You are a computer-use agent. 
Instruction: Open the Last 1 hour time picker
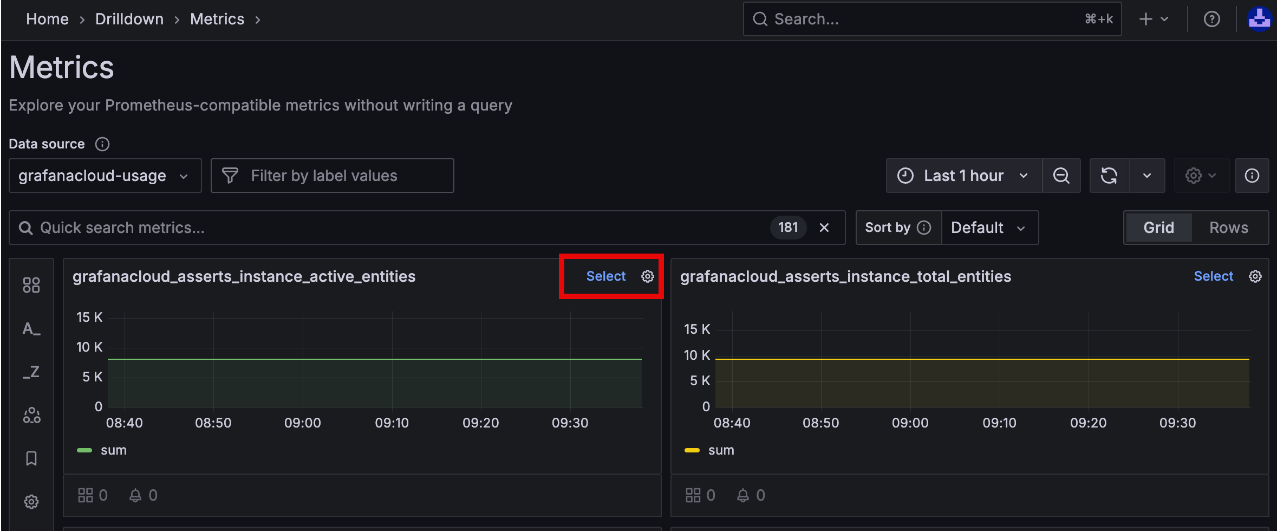point(963,176)
